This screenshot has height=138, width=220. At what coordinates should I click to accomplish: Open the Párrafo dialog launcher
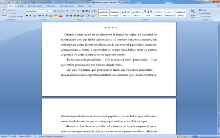96,20
